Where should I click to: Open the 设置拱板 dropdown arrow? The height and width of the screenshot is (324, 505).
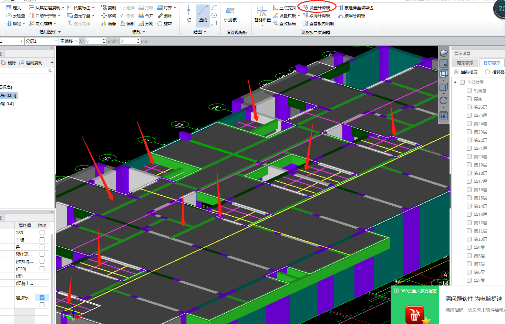(299, 15)
